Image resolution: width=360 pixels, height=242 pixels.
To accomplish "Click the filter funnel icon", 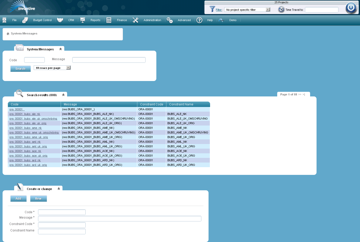I will [212, 9].
